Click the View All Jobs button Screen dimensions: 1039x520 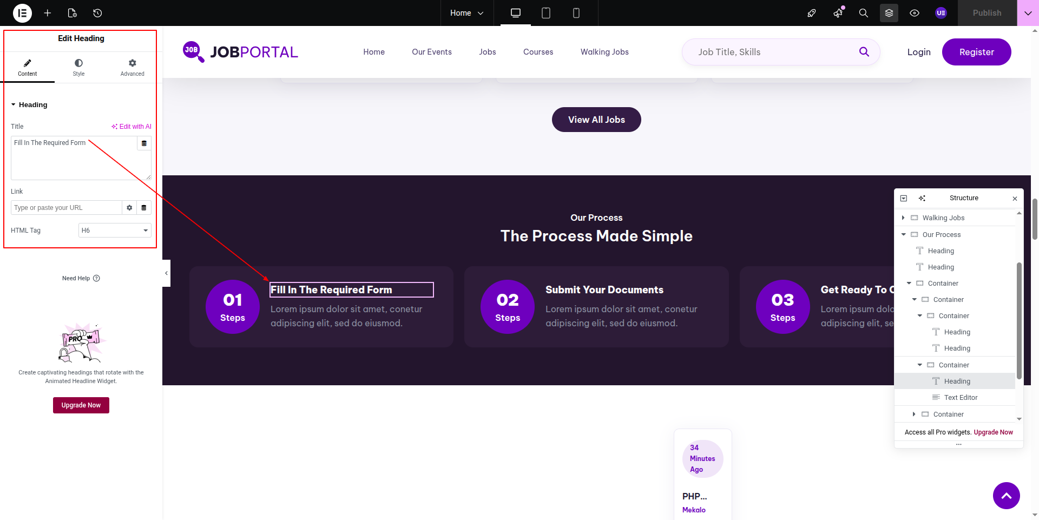click(x=596, y=120)
